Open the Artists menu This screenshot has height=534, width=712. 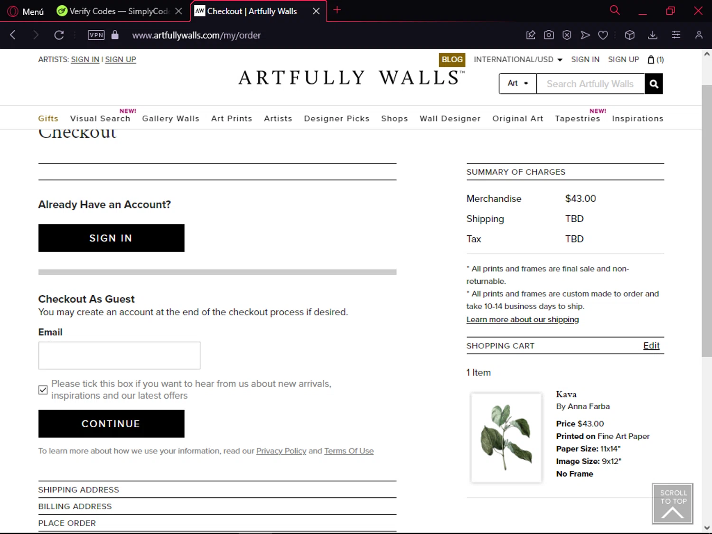tap(278, 119)
